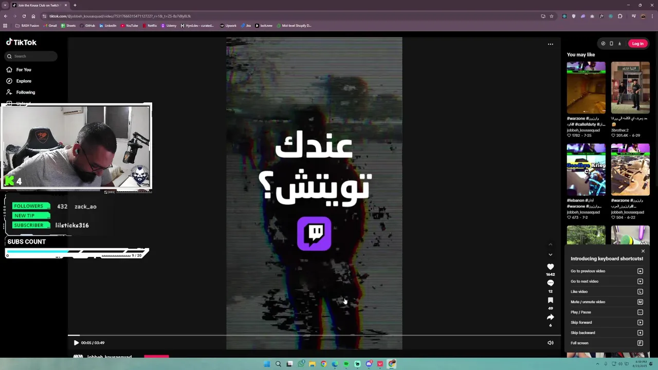Click the download desktop app icon

point(619,44)
